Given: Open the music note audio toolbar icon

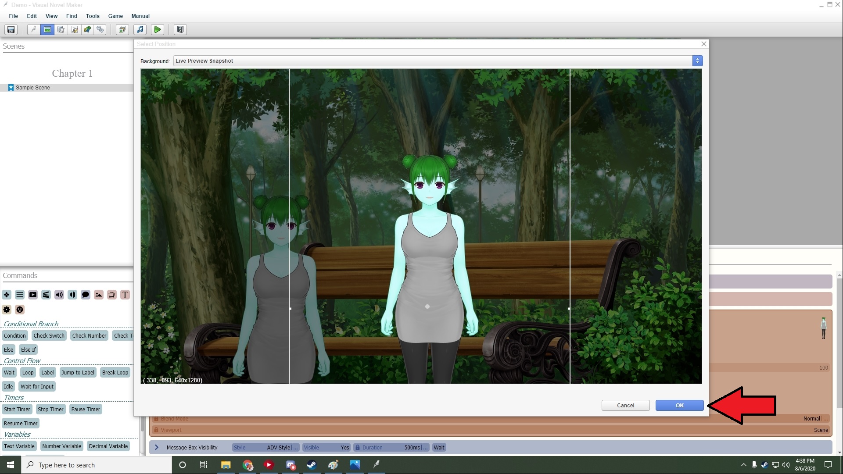Looking at the screenshot, I should point(140,29).
